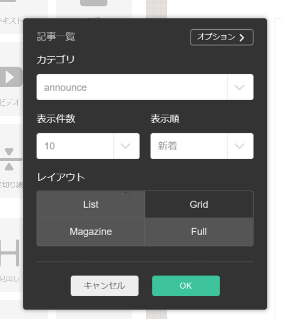This screenshot has width=282, height=319.
Task: Click the ビデオ label in sidebar
Action: (10, 102)
